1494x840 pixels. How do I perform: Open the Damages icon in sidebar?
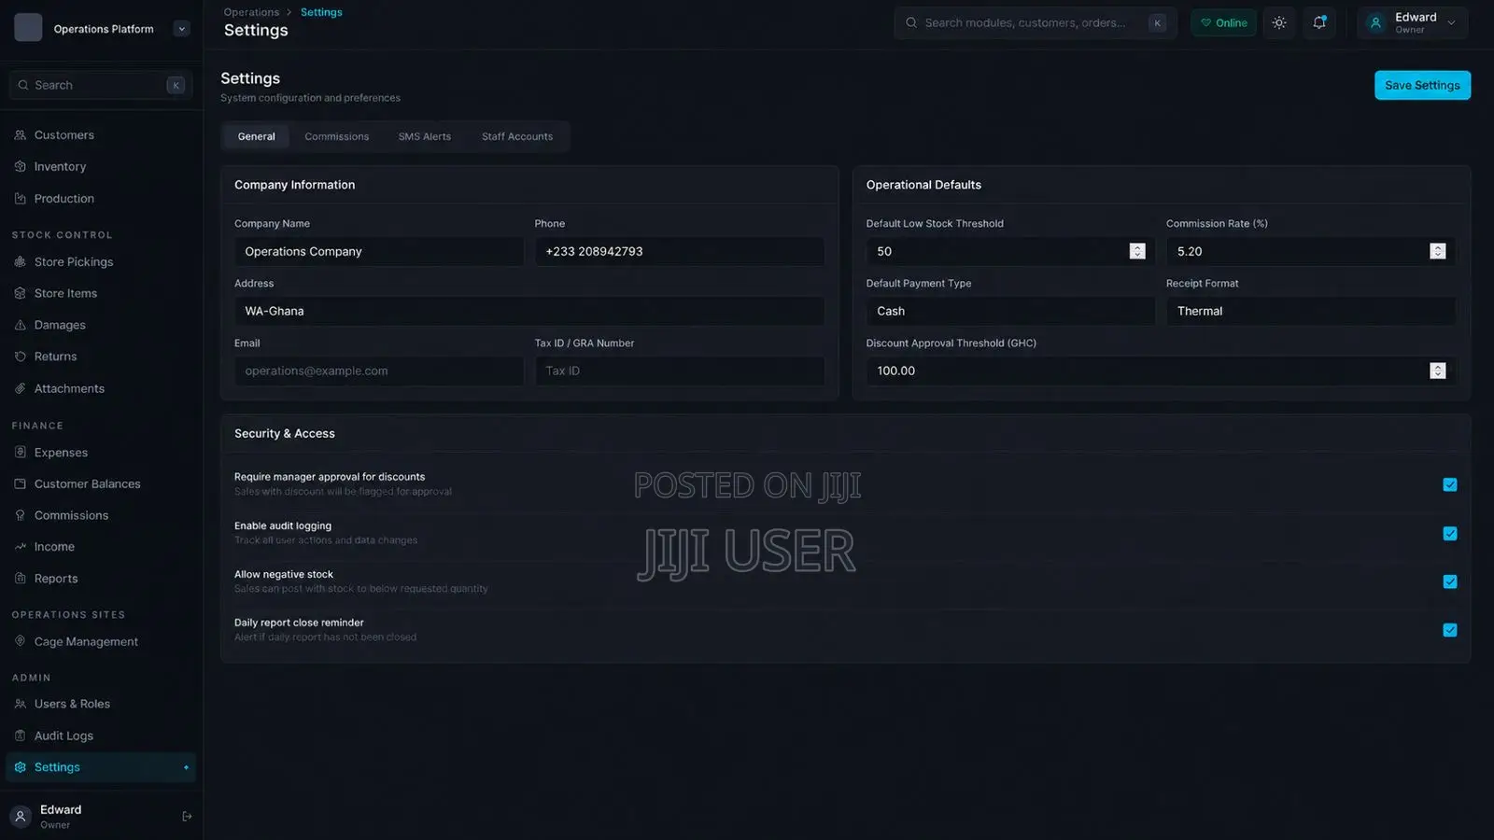[x=21, y=325]
